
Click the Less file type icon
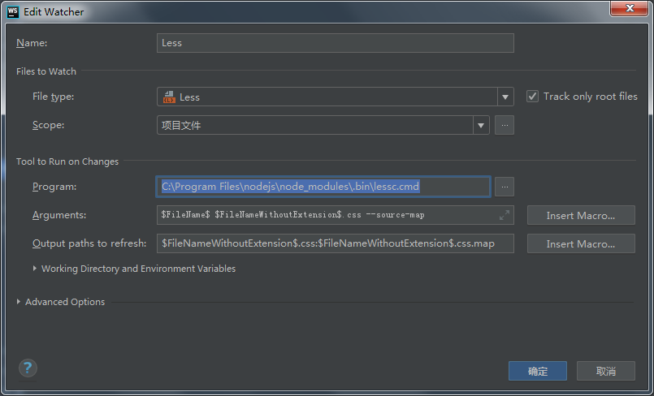coord(169,97)
